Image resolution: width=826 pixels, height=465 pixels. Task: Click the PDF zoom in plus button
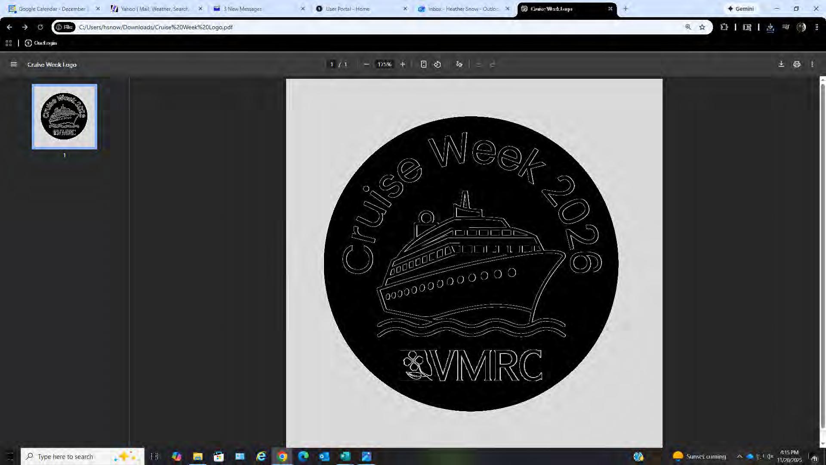(x=403, y=65)
